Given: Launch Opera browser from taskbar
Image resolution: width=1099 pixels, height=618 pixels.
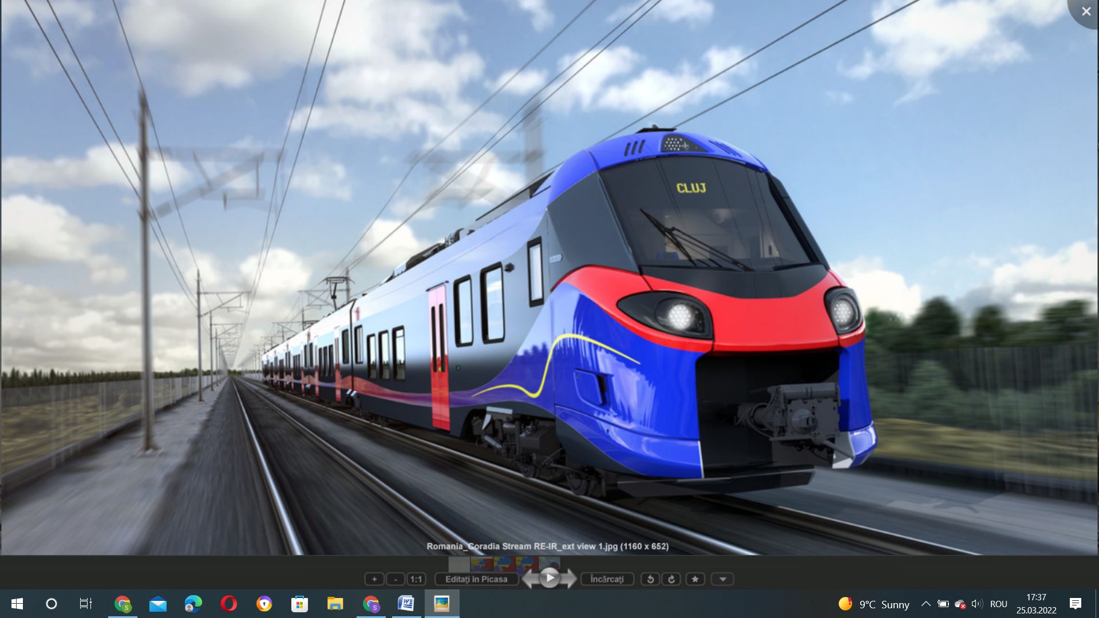Looking at the screenshot, I should [229, 604].
